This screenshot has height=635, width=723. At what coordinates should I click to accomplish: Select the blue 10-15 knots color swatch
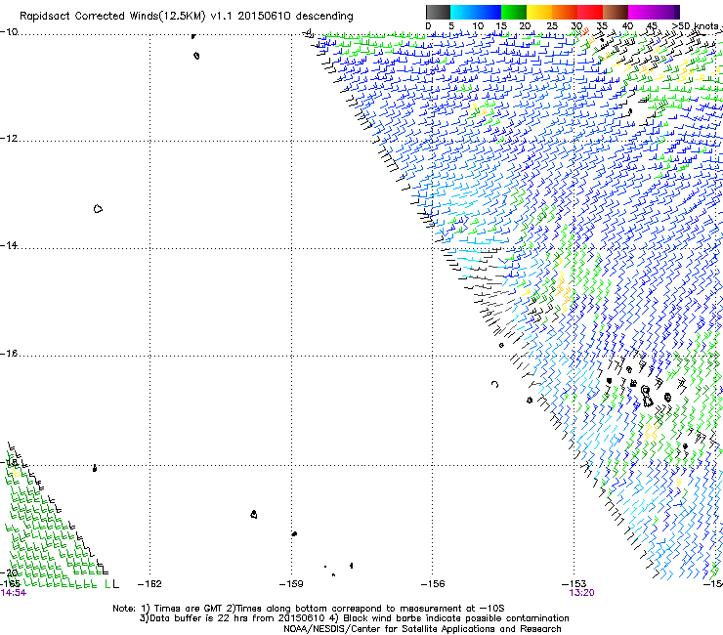(489, 12)
